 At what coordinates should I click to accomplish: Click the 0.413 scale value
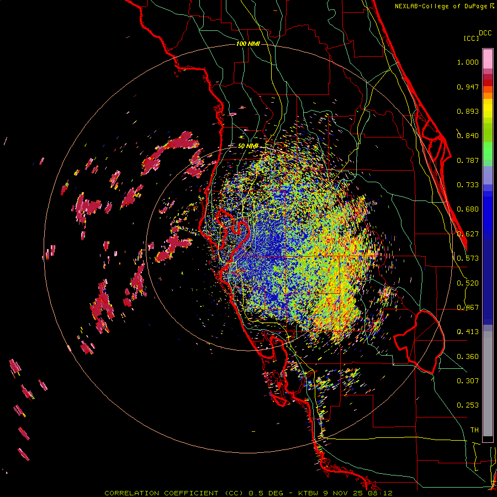468,332
